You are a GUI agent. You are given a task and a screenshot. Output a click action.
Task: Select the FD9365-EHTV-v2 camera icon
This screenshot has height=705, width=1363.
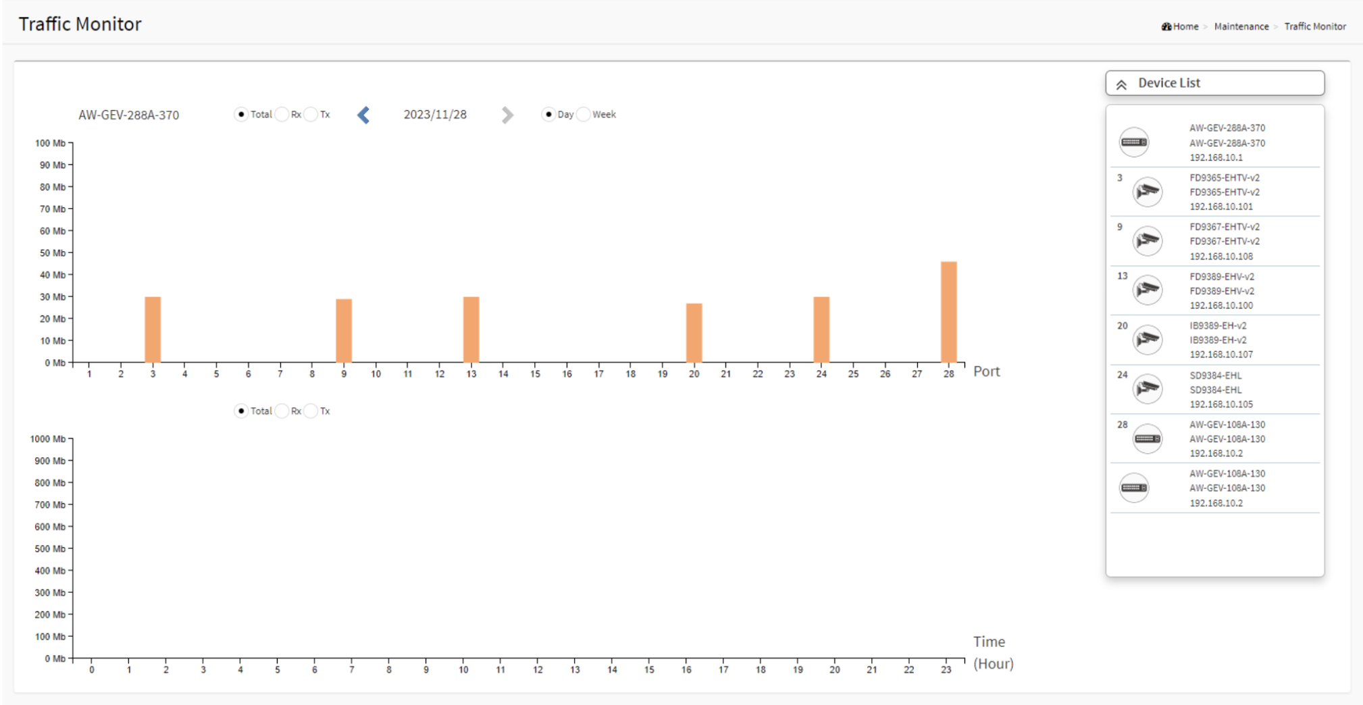1147,192
